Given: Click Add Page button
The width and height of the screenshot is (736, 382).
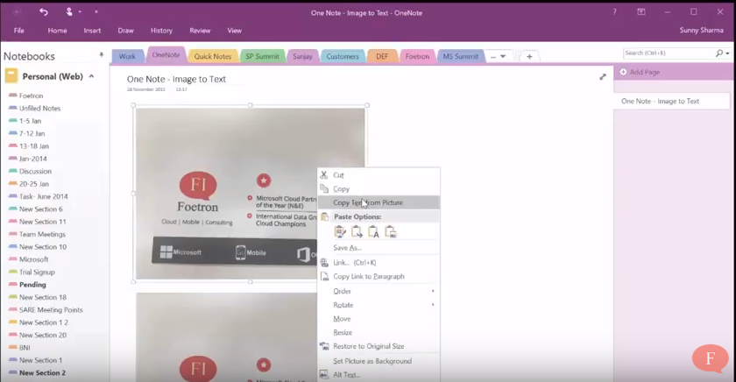Looking at the screenshot, I should pyautogui.click(x=640, y=72).
